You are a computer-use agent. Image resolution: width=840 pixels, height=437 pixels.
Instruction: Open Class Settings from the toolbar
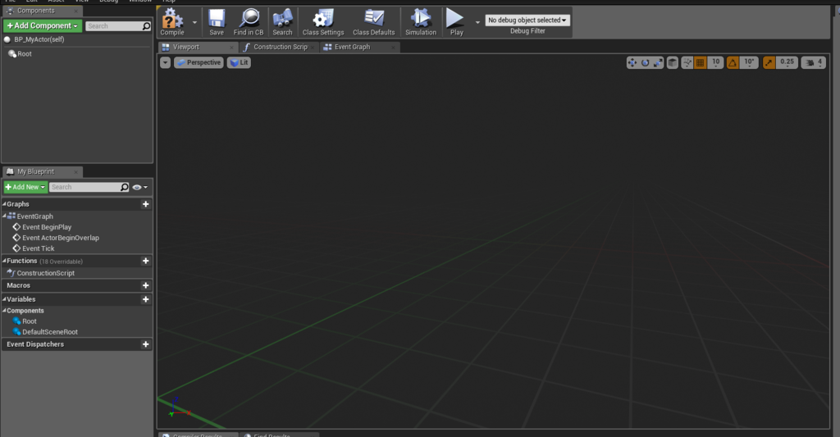tap(323, 22)
